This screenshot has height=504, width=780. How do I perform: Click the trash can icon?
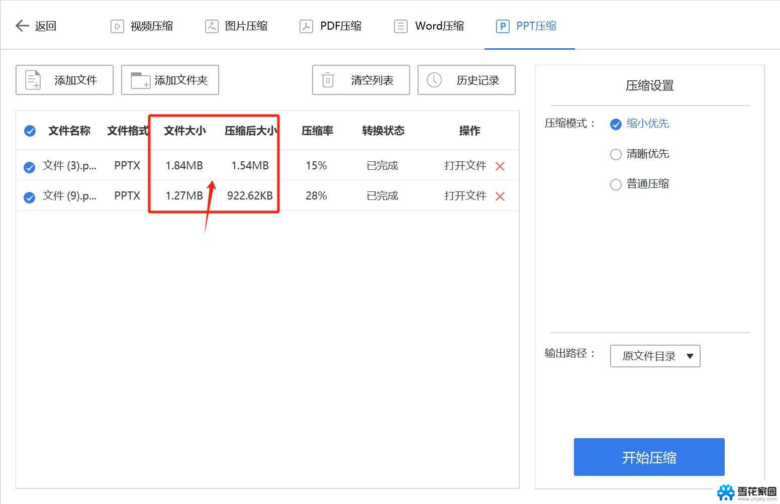(x=328, y=80)
